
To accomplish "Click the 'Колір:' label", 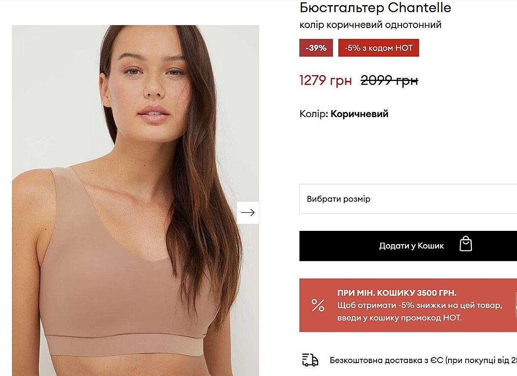I will 313,114.
